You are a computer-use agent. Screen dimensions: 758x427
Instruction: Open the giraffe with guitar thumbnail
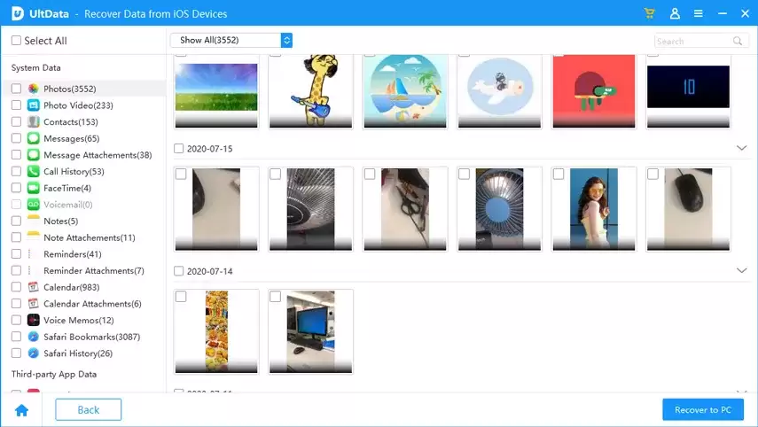311,91
